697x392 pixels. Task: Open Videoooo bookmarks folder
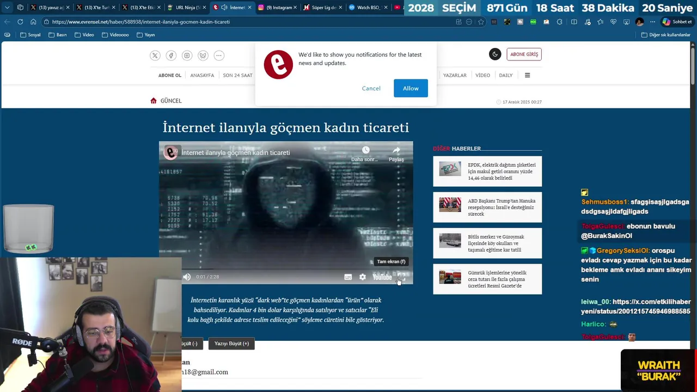[x=115, y=35]
